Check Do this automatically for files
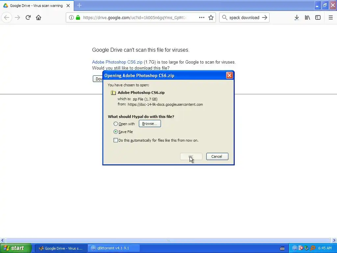 116,140
